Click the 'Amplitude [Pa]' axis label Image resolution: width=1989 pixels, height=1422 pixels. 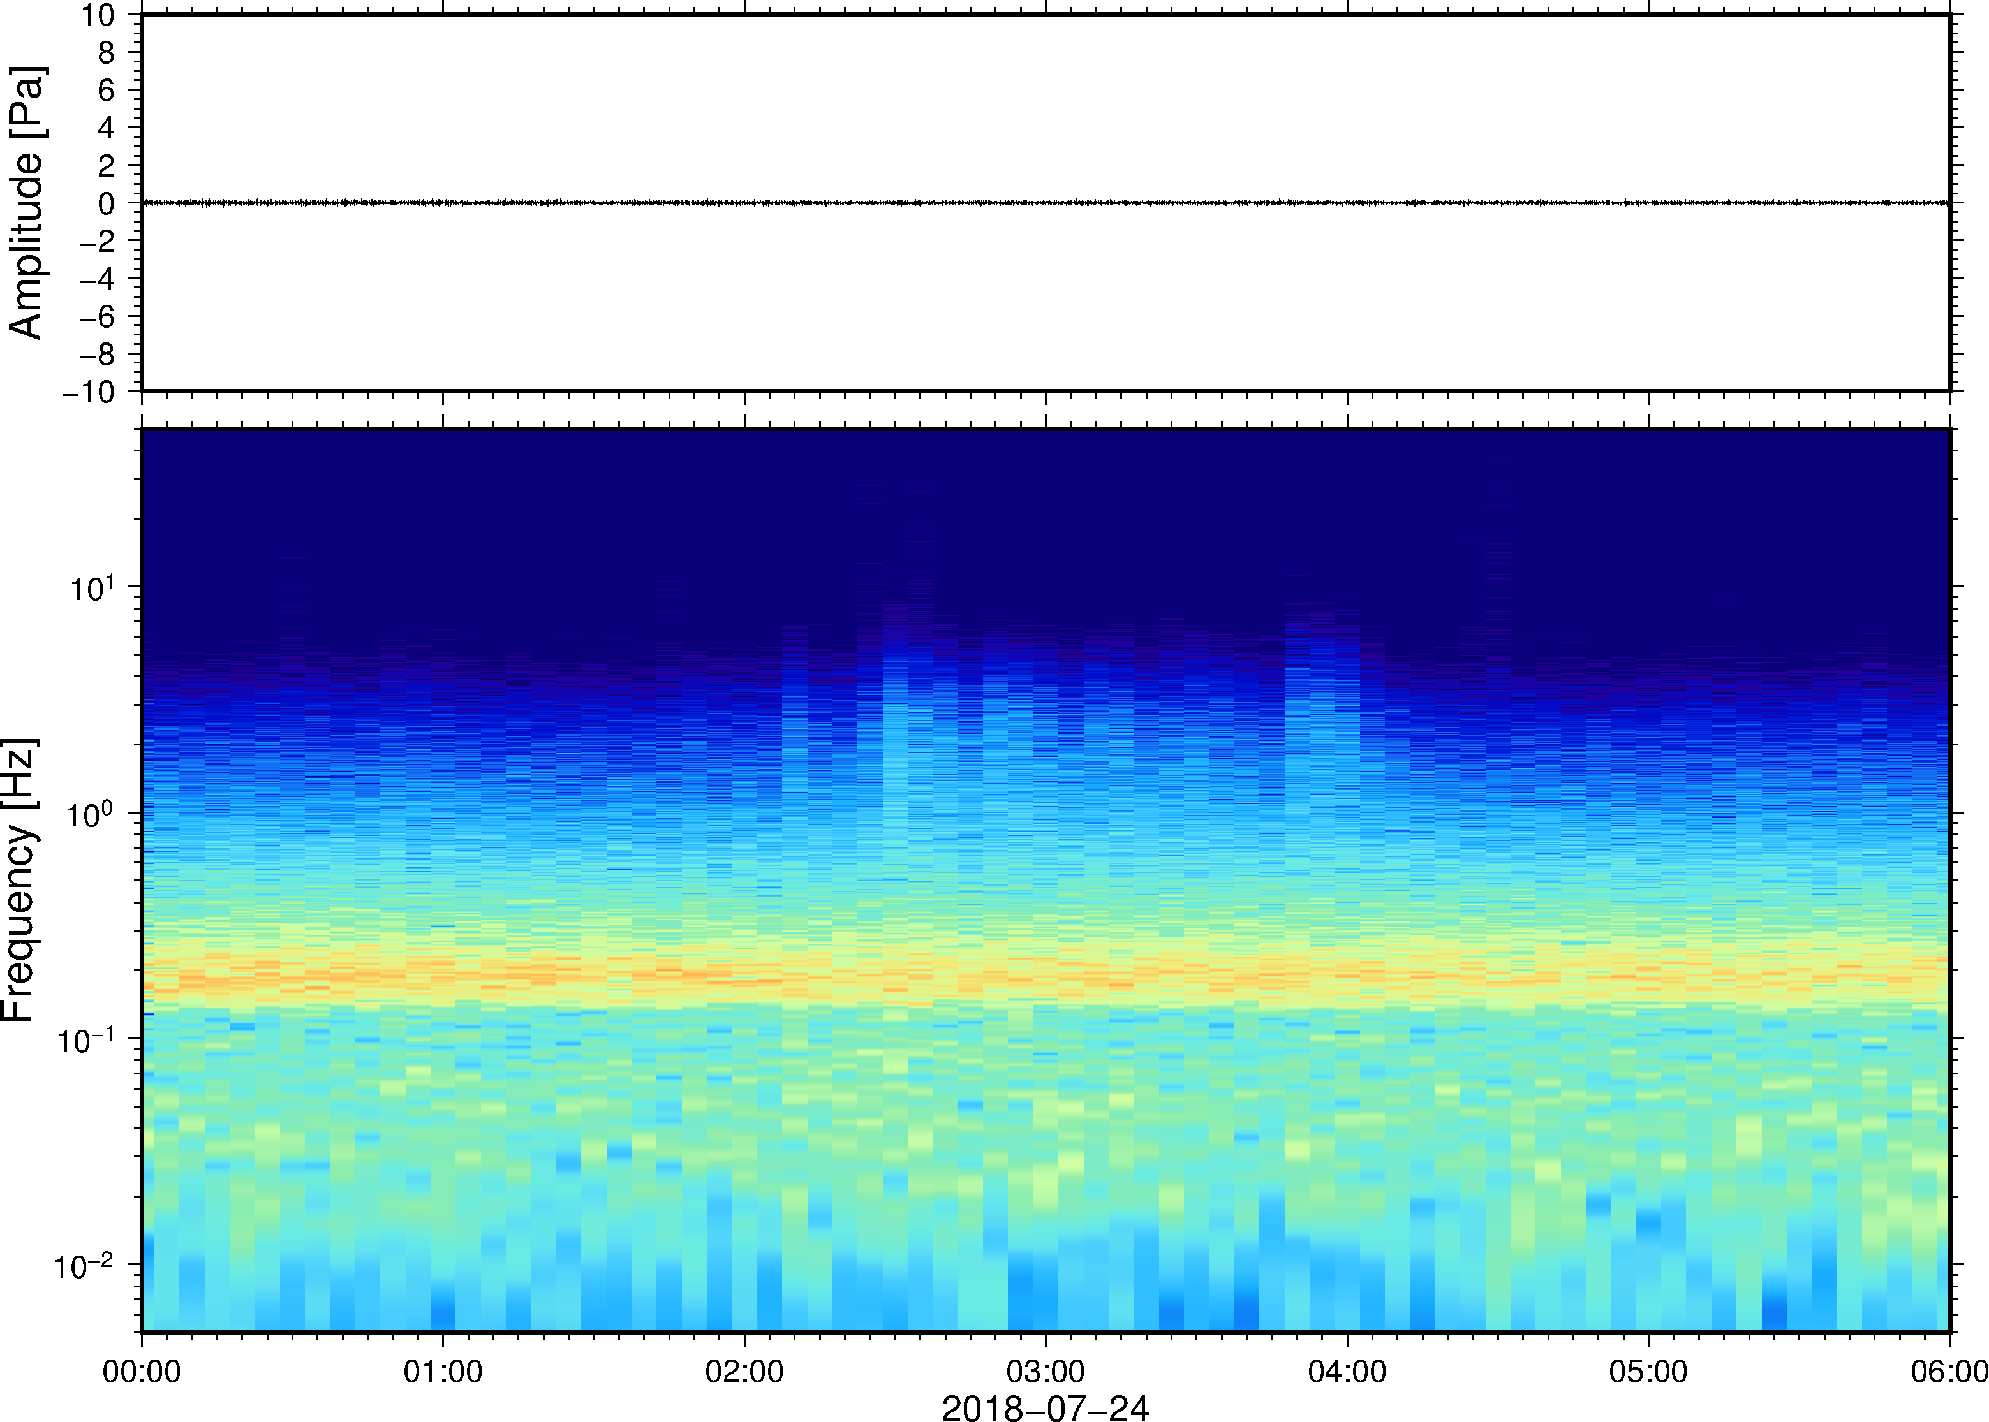pyautogui.click(x=26, y=202)
